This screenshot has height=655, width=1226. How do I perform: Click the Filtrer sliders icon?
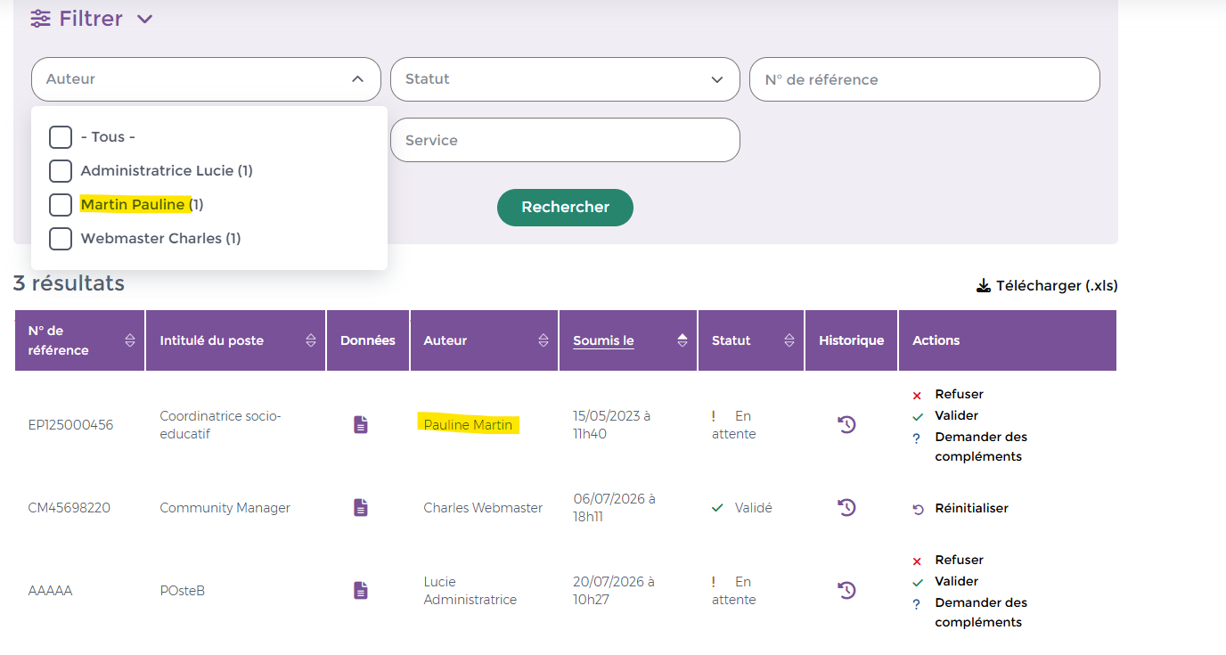(40, 18)
